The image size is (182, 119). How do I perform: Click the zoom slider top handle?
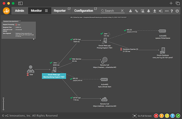click(4, 98)
